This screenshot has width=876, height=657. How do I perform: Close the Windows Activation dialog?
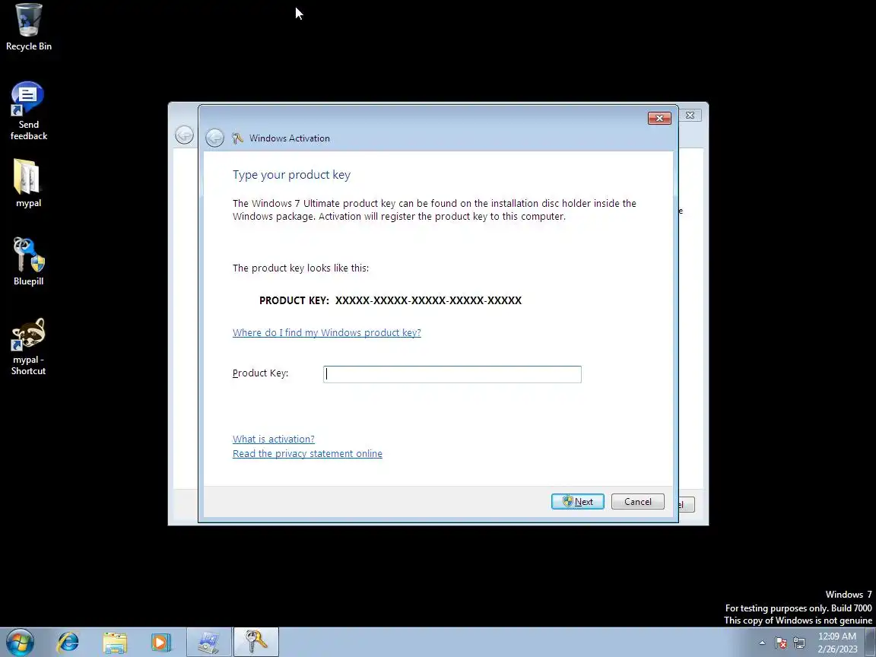(x=659, y=118)
